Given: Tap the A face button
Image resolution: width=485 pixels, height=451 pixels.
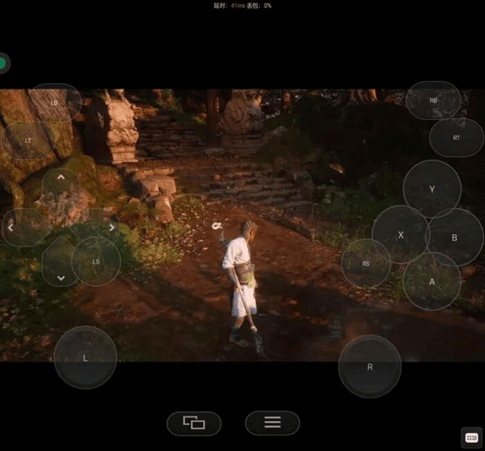Looking at the screenshot, I should tap(432, 281).
